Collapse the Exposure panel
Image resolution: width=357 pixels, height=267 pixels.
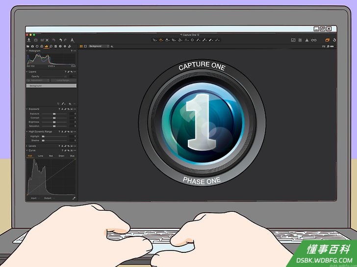[27, 109]
